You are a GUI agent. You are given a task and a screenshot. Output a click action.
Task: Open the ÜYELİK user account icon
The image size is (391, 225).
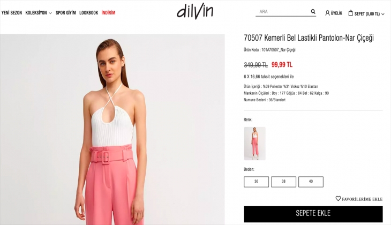[327, 13]
